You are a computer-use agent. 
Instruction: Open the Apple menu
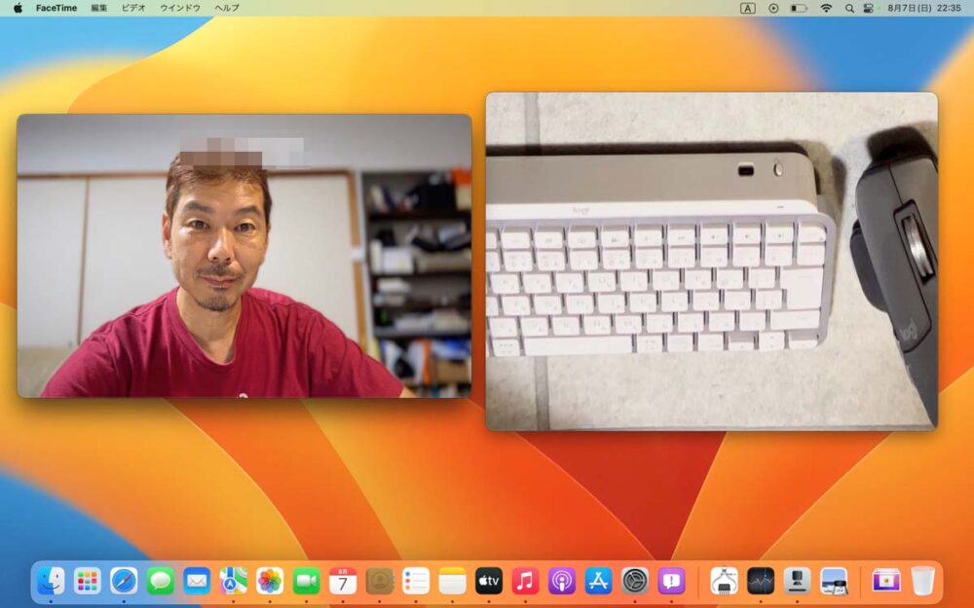tap(18, 8)
